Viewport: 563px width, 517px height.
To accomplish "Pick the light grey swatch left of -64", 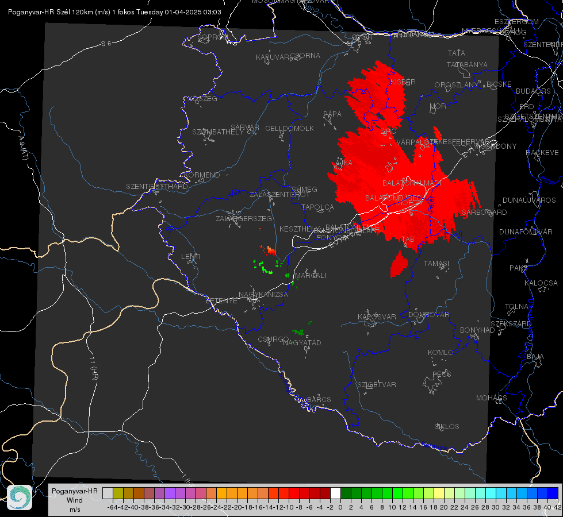I will point(108,493).
